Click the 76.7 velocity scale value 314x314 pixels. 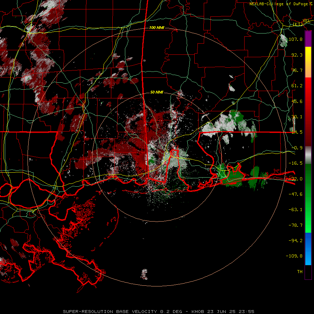pyautogui.click(x=297, y=70)
